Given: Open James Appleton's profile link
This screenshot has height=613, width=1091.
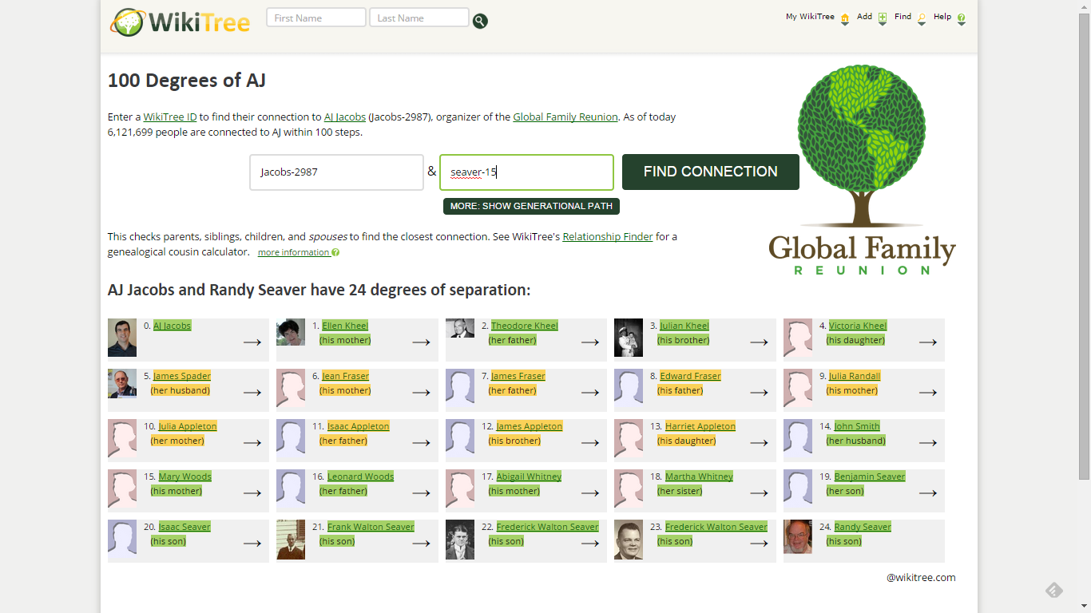Looking at the screenshot, I should click(x=530, y=426).
